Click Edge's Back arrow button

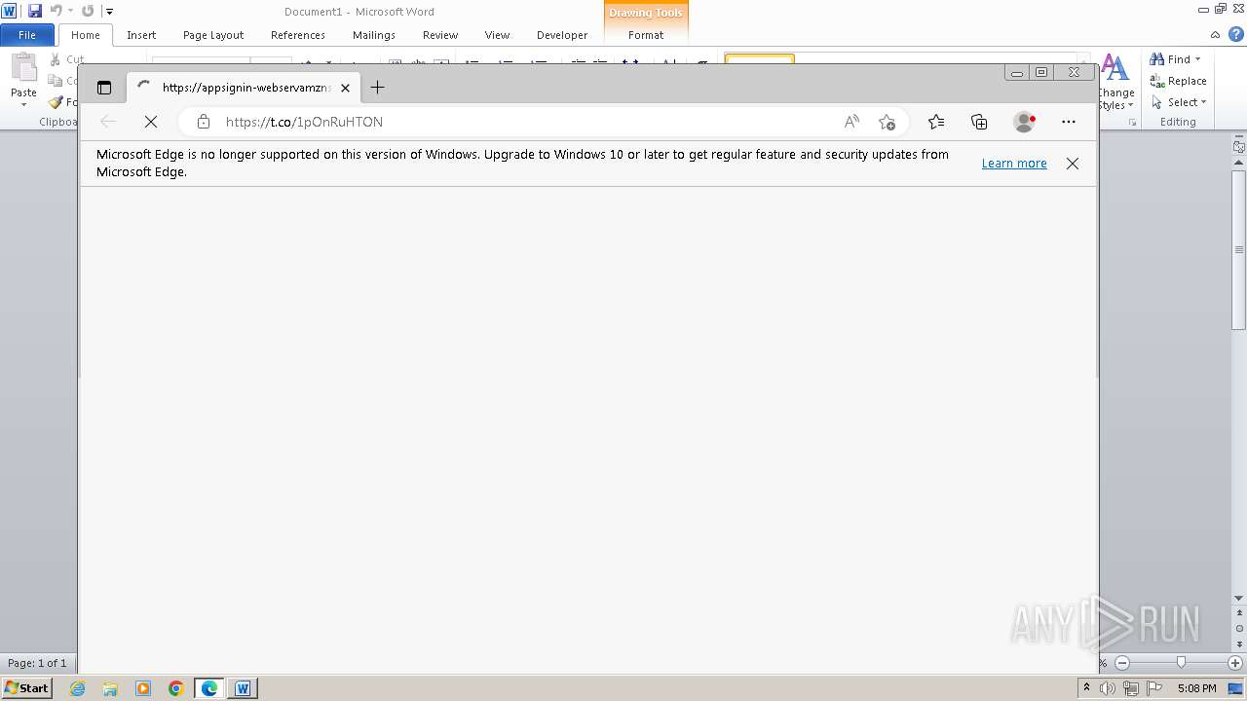pos(108,122)
